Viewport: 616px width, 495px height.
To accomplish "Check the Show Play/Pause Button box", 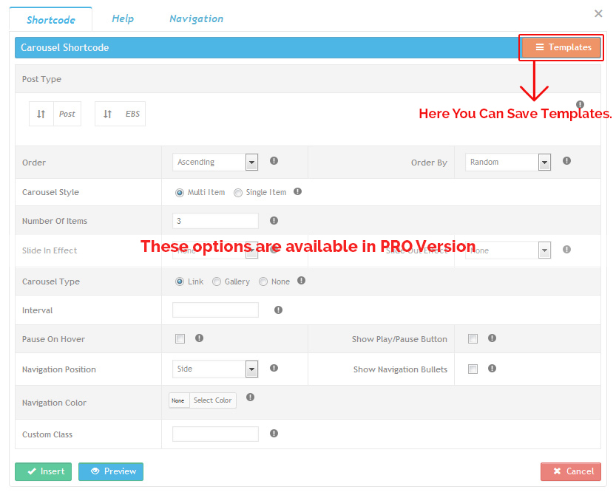I will 473,339.
